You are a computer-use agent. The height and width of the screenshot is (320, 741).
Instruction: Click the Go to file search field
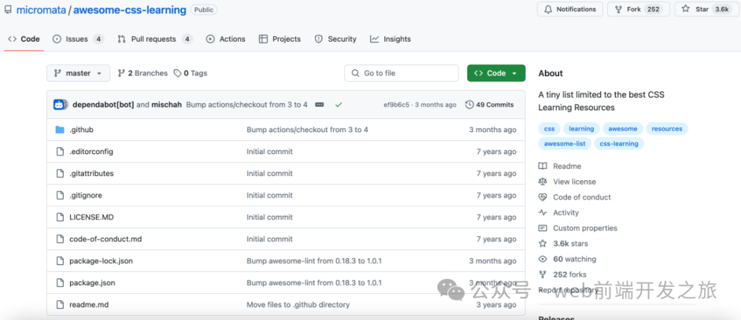(x=401, y=73)
